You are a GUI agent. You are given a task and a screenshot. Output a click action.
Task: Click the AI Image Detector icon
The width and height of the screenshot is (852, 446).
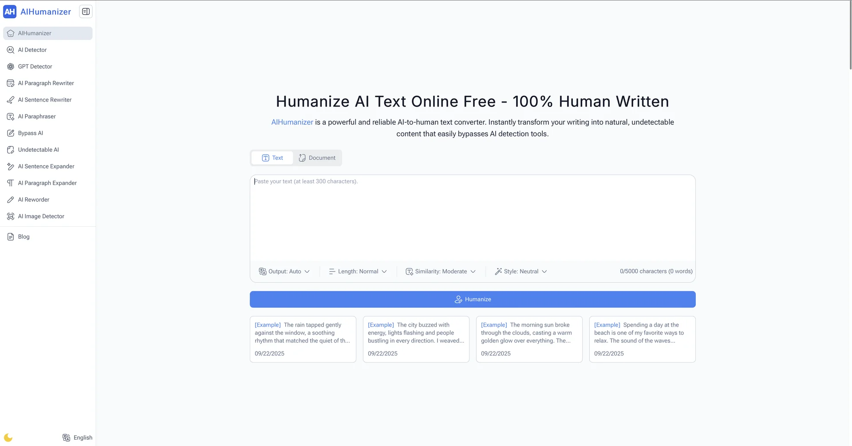point(11,216)
